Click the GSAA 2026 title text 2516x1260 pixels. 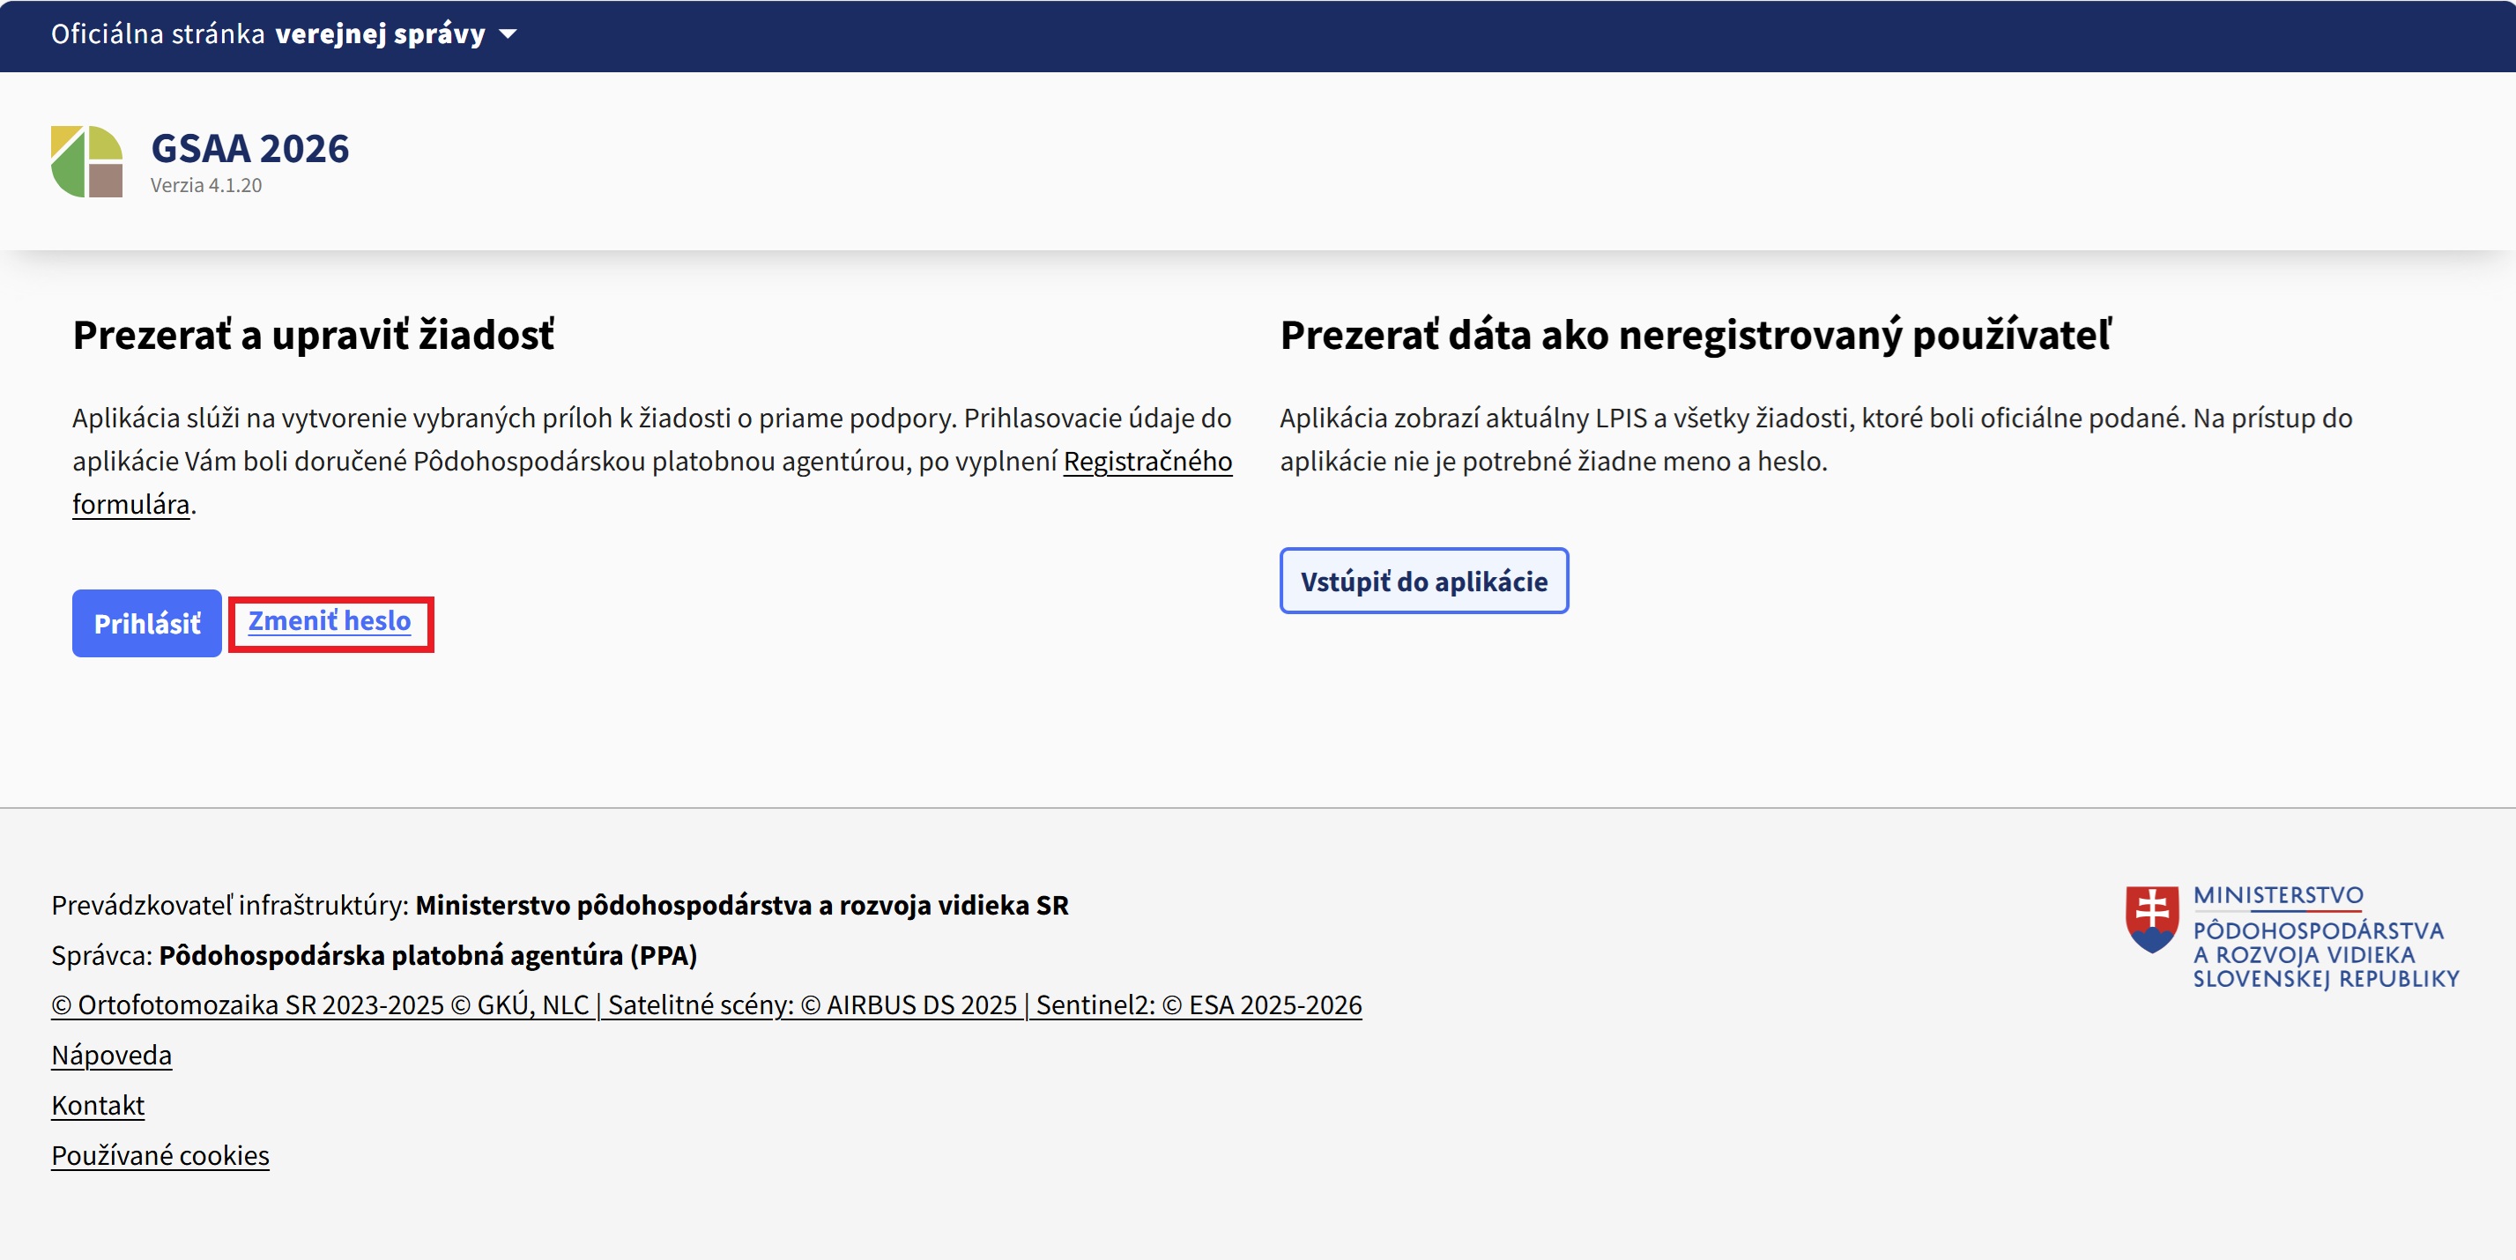250,148
